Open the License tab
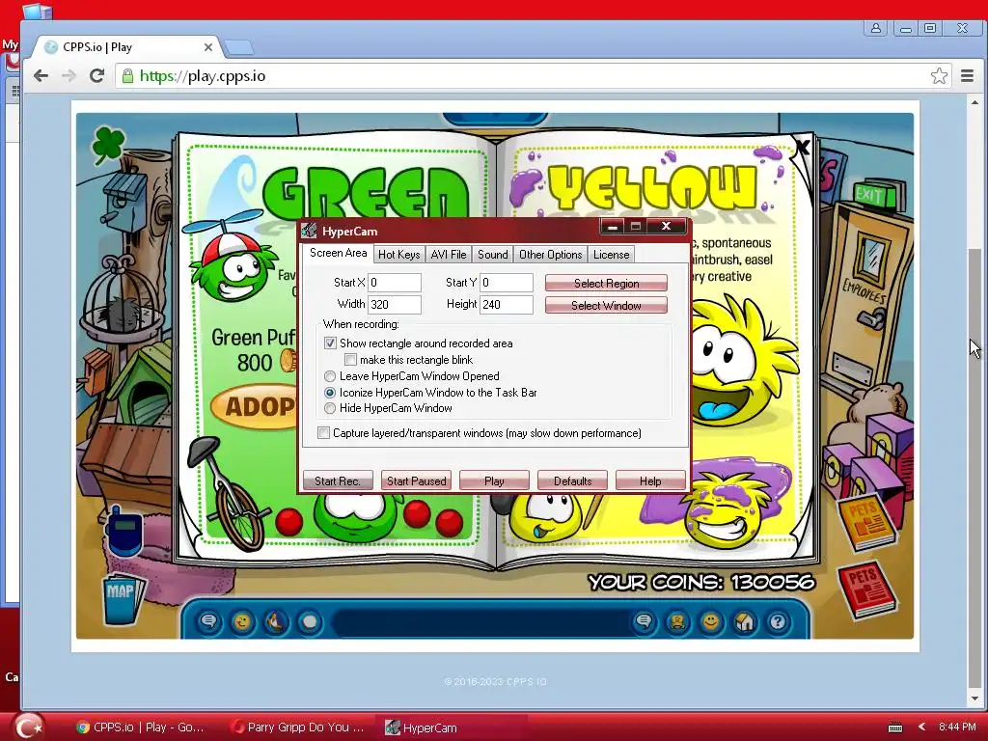The image size is (988, 741). coord(611,255)
